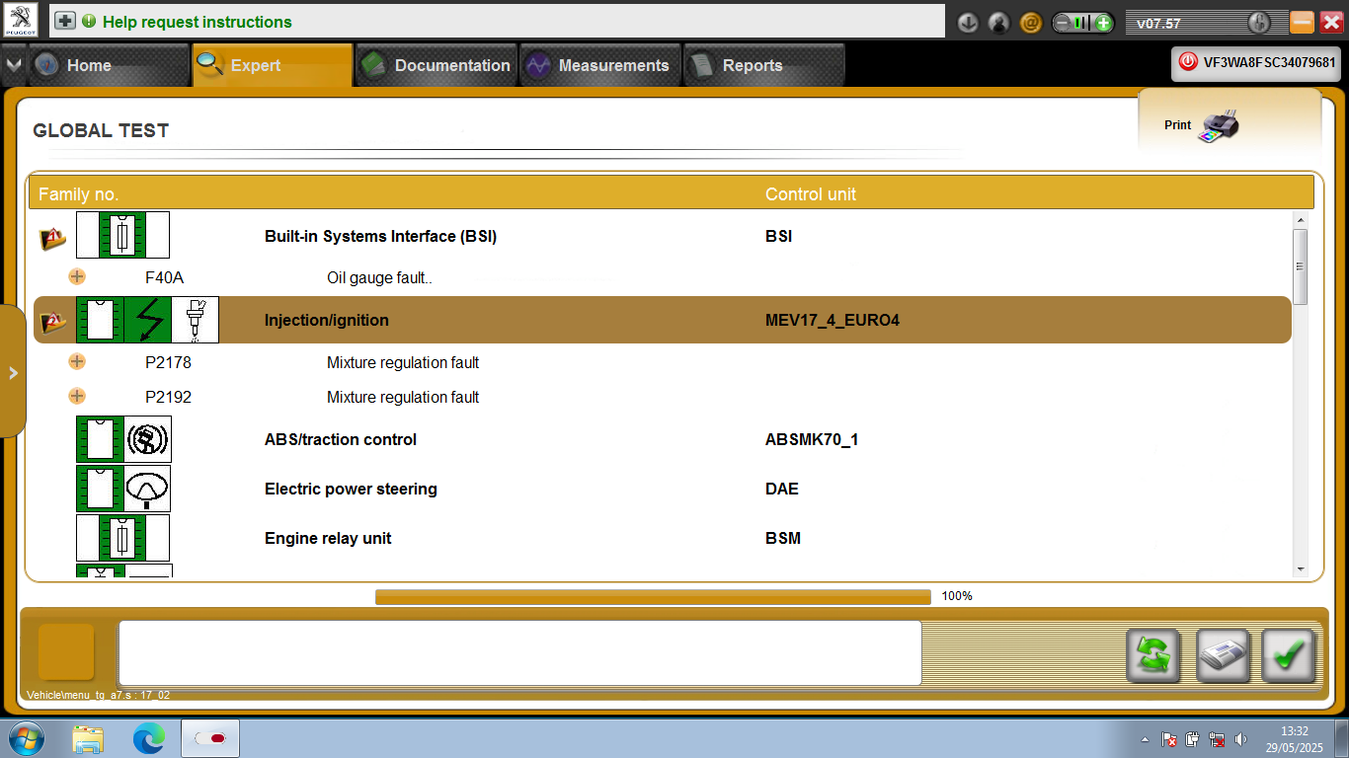This screenshot has width=1349, height=758.
Task: Open the dropdown arrow left of Home
Action: tap(13, 65)
